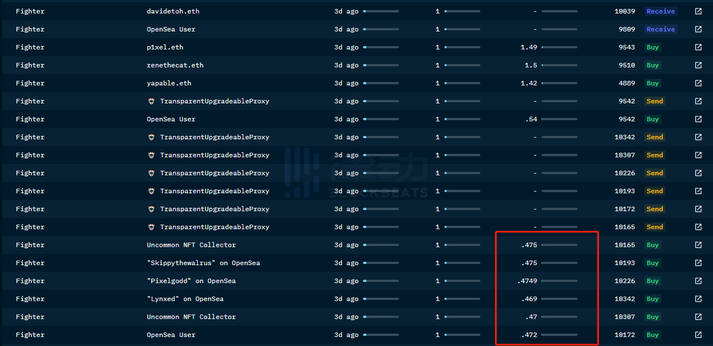
Task: Open external link for token 9809 row
Action: 698,29
